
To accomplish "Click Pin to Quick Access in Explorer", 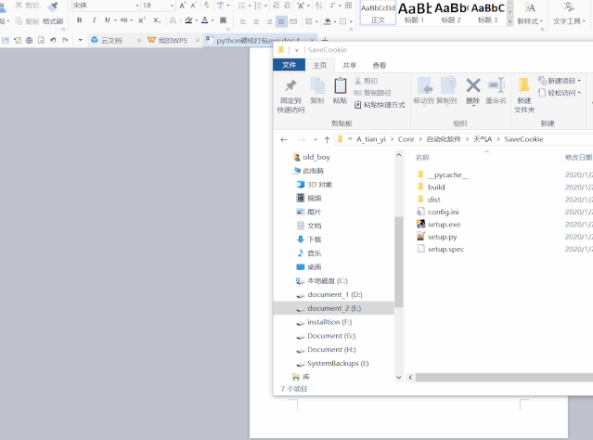I will (290, 95).
